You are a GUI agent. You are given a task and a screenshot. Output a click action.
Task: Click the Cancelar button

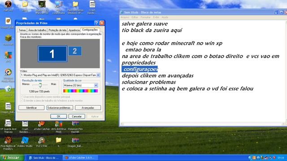click(77, 116)
